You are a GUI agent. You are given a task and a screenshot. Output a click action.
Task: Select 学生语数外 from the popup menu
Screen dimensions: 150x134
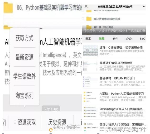pos(25,76)
